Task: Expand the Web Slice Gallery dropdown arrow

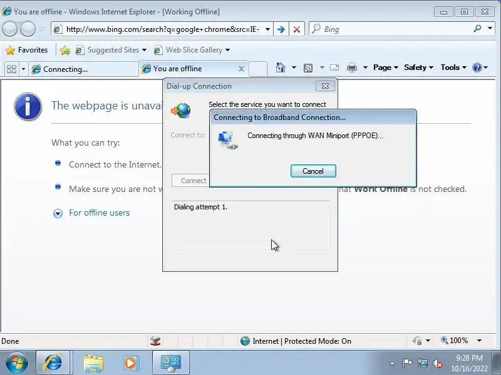Action: click(227, 50)
